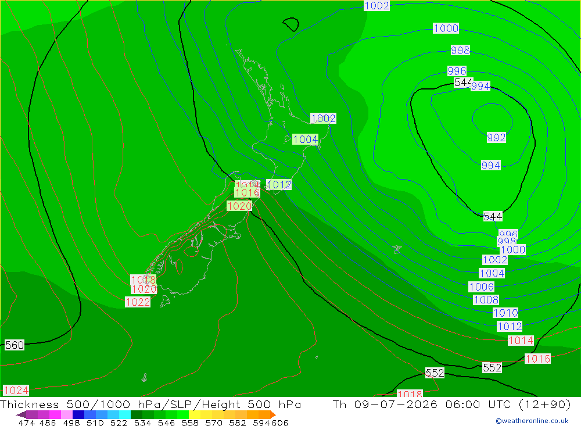Click the legend value 582
Screen dimensions: 581x426
click(x=238, y=423)
